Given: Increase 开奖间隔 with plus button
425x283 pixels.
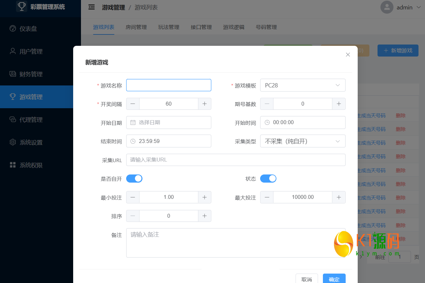Looking at the screenshot, I should (x=205, y=104).
